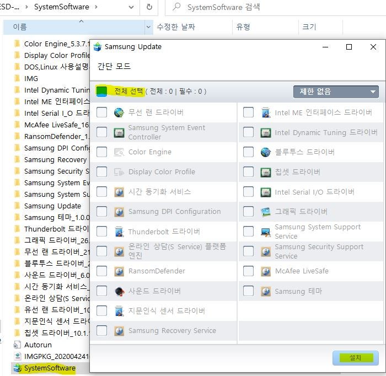Click SystemSoftware breadcrumb in address bar
Screen dimensions: 386x376
point(62,7)
